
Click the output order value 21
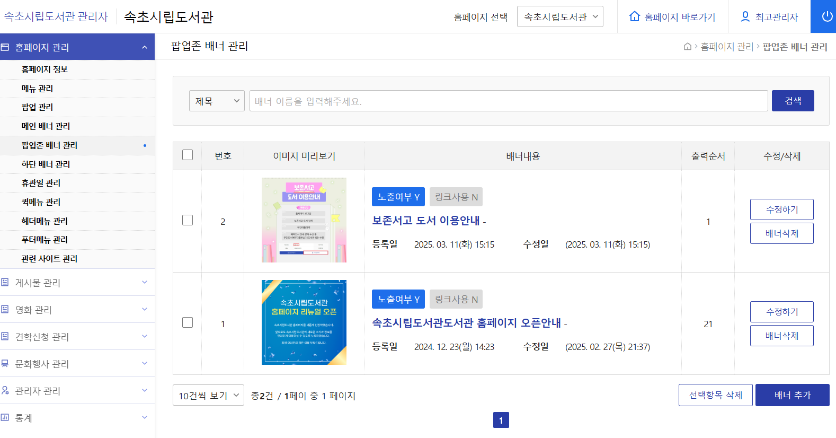pyautogui.click(x=708, y=324)
